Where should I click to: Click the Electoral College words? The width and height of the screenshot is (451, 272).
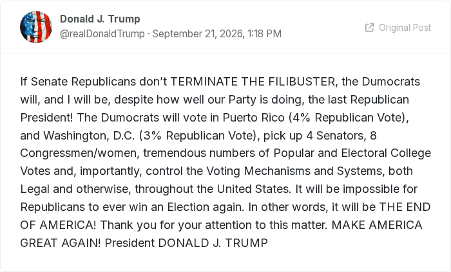coord(386,154)
